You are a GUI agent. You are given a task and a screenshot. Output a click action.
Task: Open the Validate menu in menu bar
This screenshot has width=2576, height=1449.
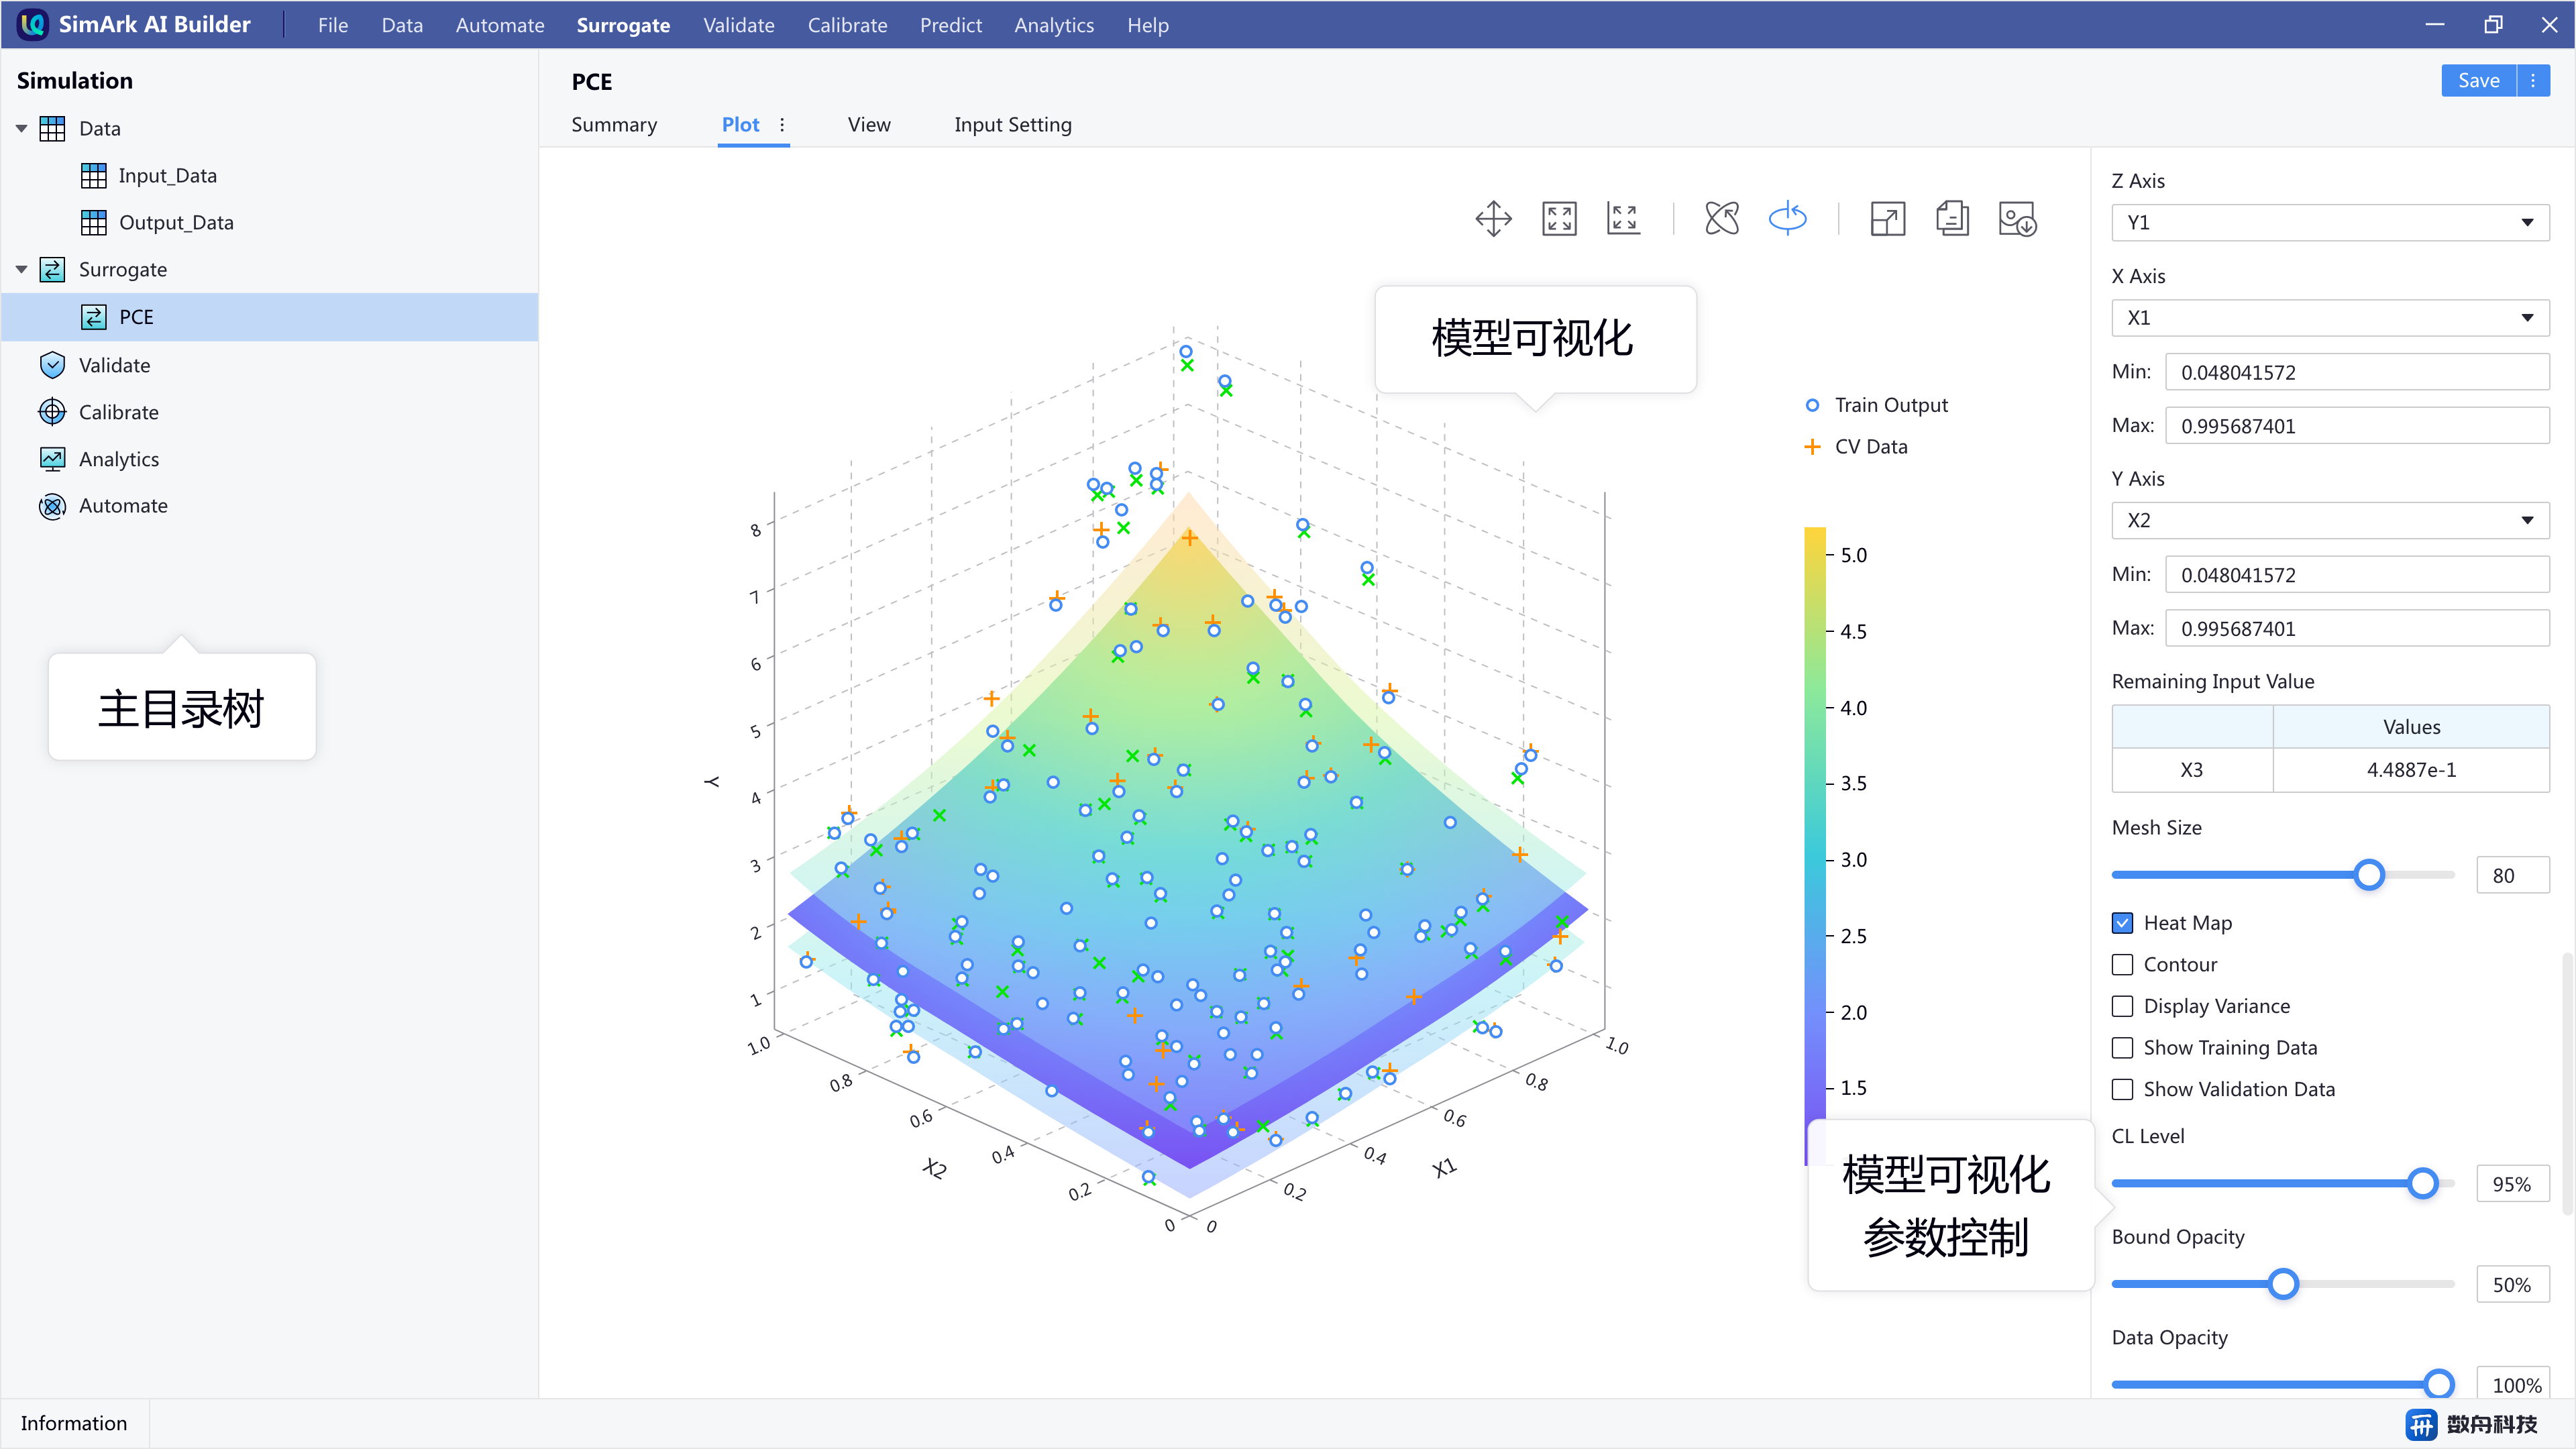[738, 25]
